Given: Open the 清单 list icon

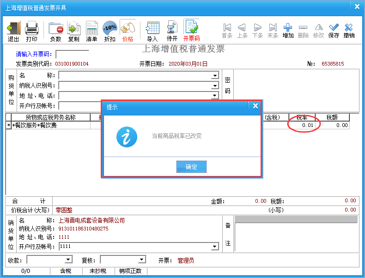Looking at the screenshot, I should (92, 31).
